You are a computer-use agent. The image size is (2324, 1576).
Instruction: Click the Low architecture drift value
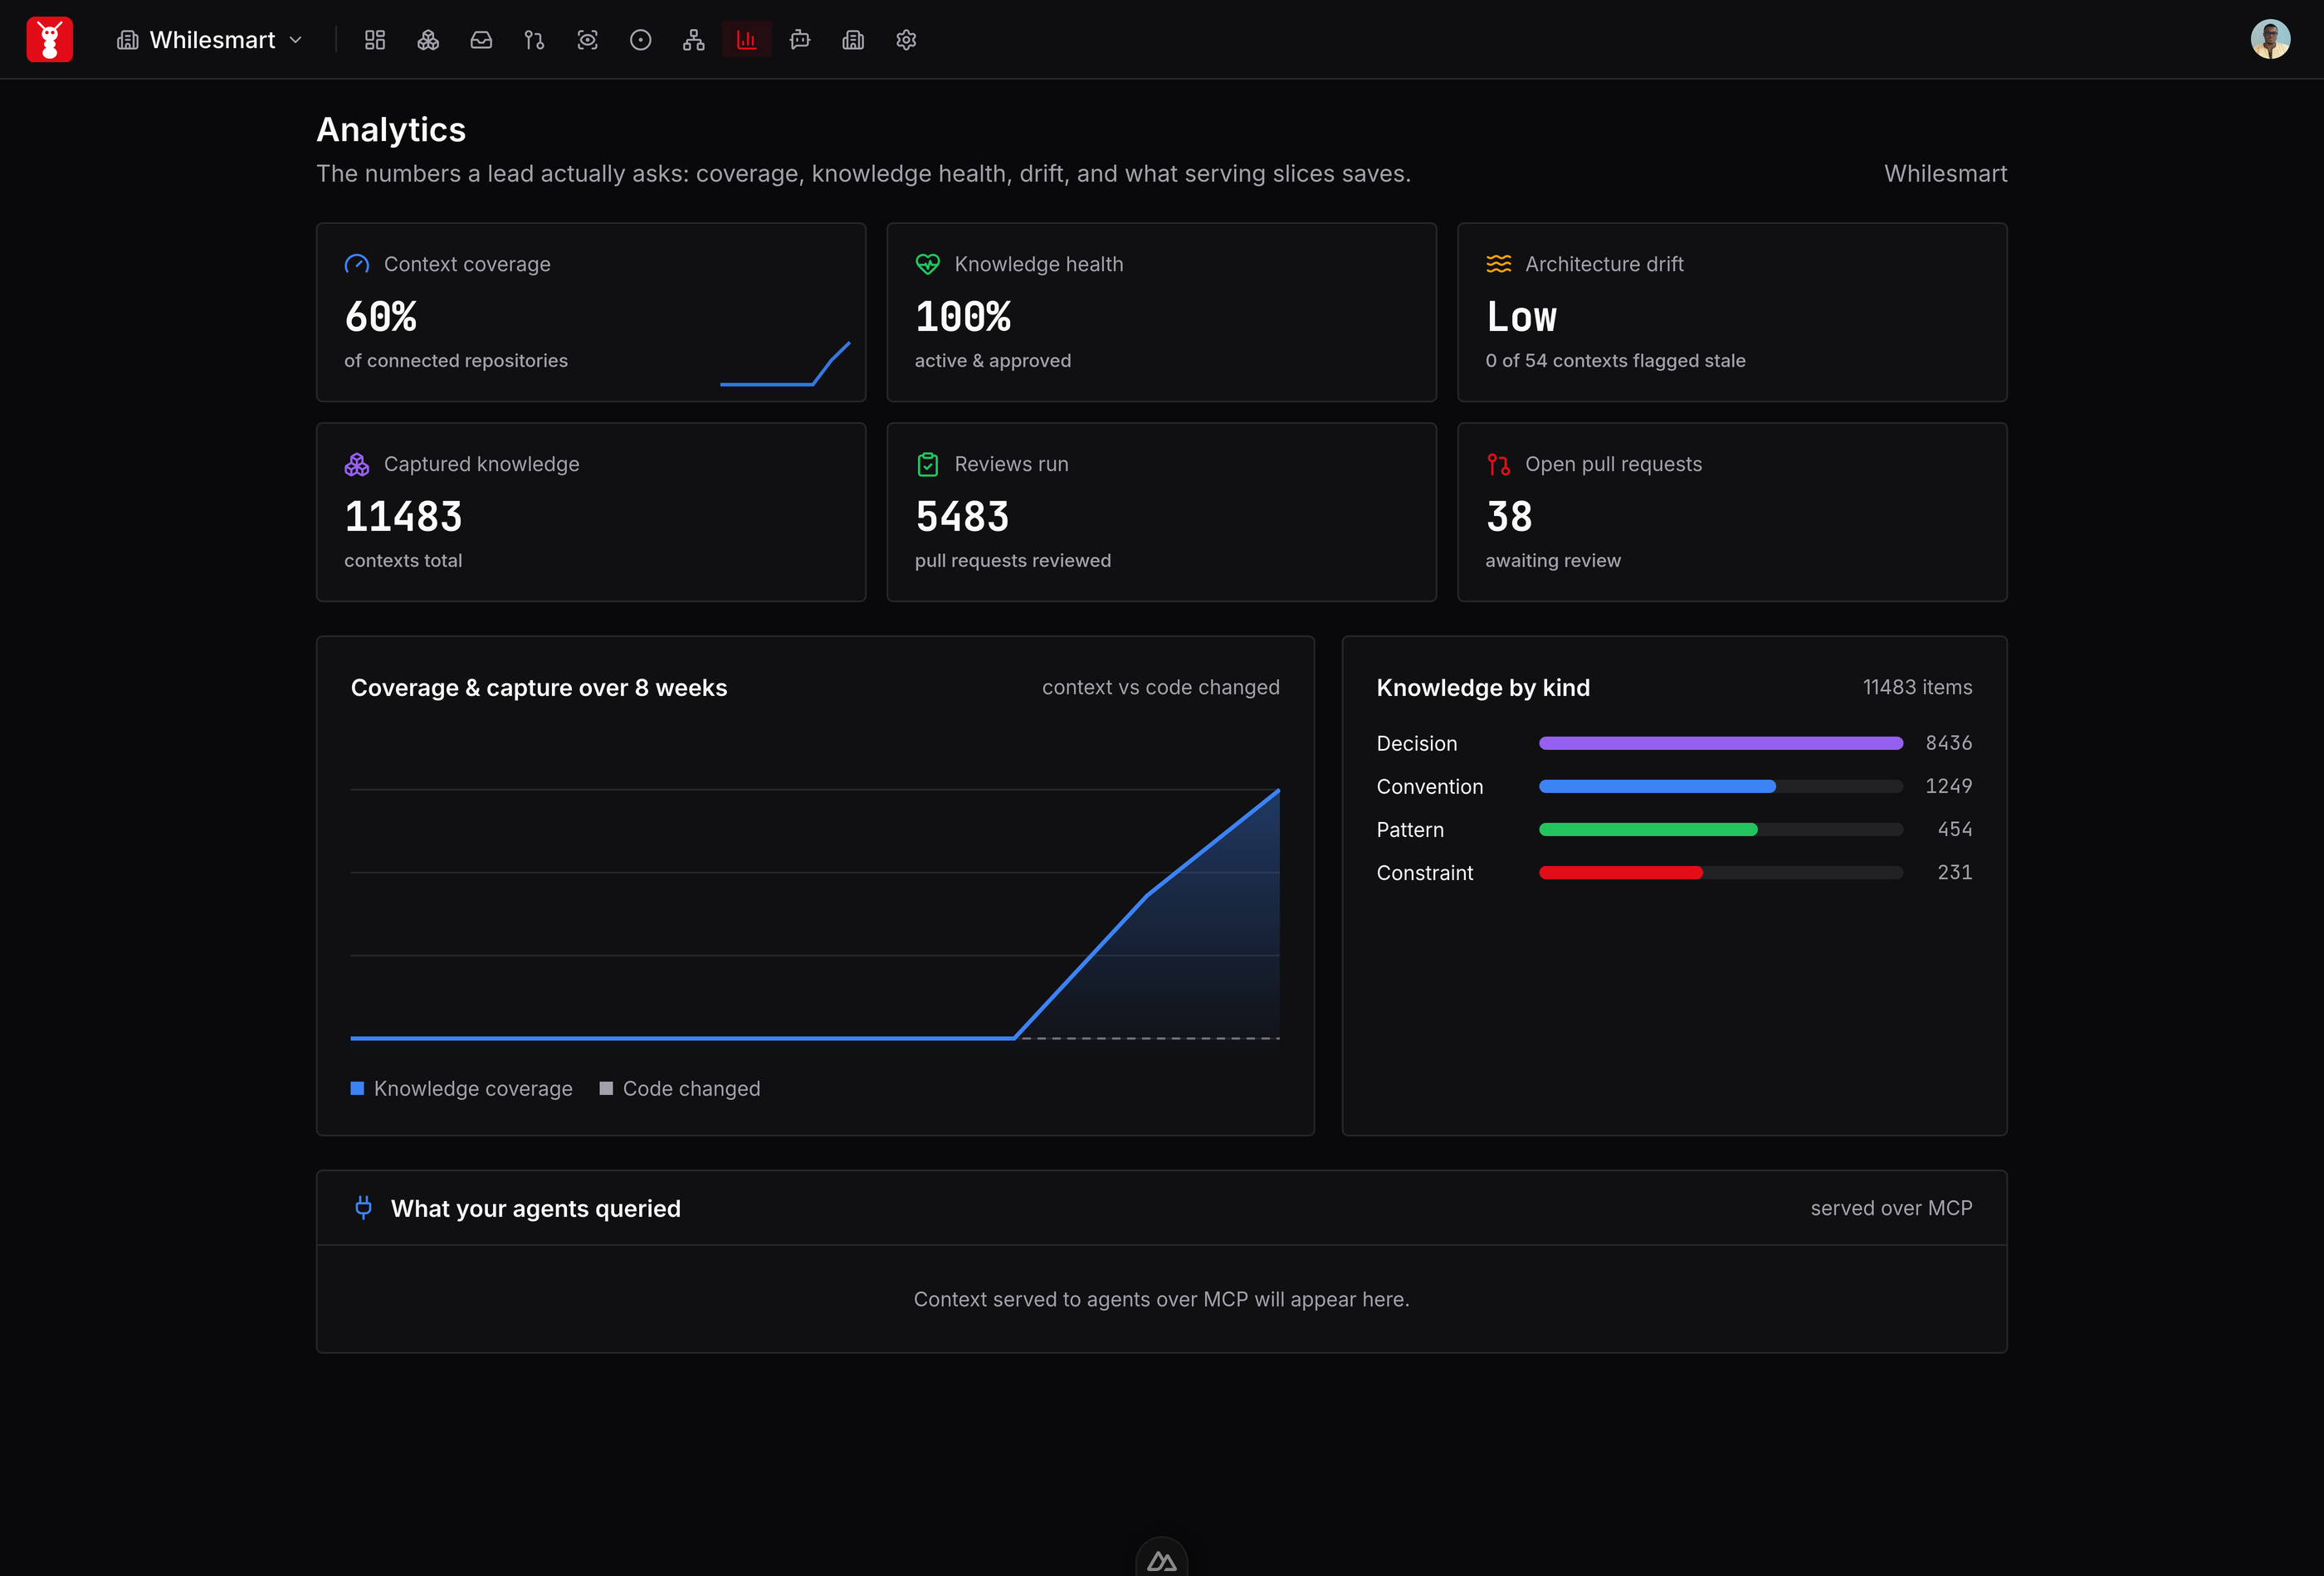click(1522, 317)
